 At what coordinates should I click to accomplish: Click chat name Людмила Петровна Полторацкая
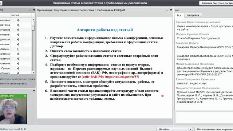(198, 88)
